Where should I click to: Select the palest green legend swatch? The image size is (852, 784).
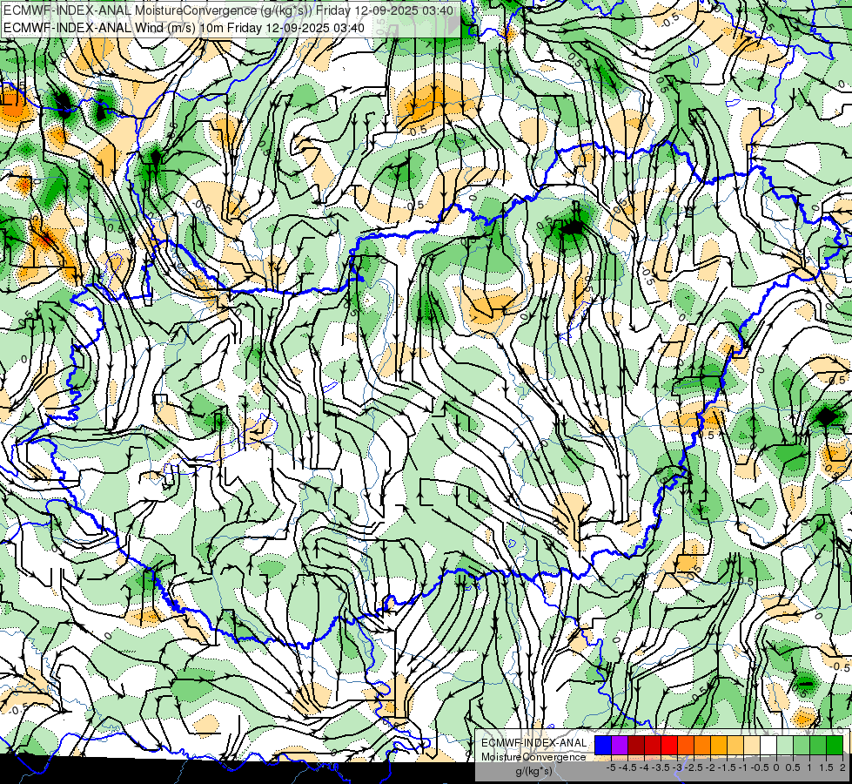coord(785,745)
